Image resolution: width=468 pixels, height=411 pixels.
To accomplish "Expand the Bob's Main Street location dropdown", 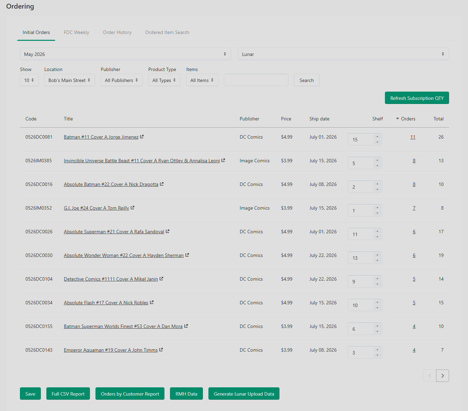I will (x=70, y=80).
